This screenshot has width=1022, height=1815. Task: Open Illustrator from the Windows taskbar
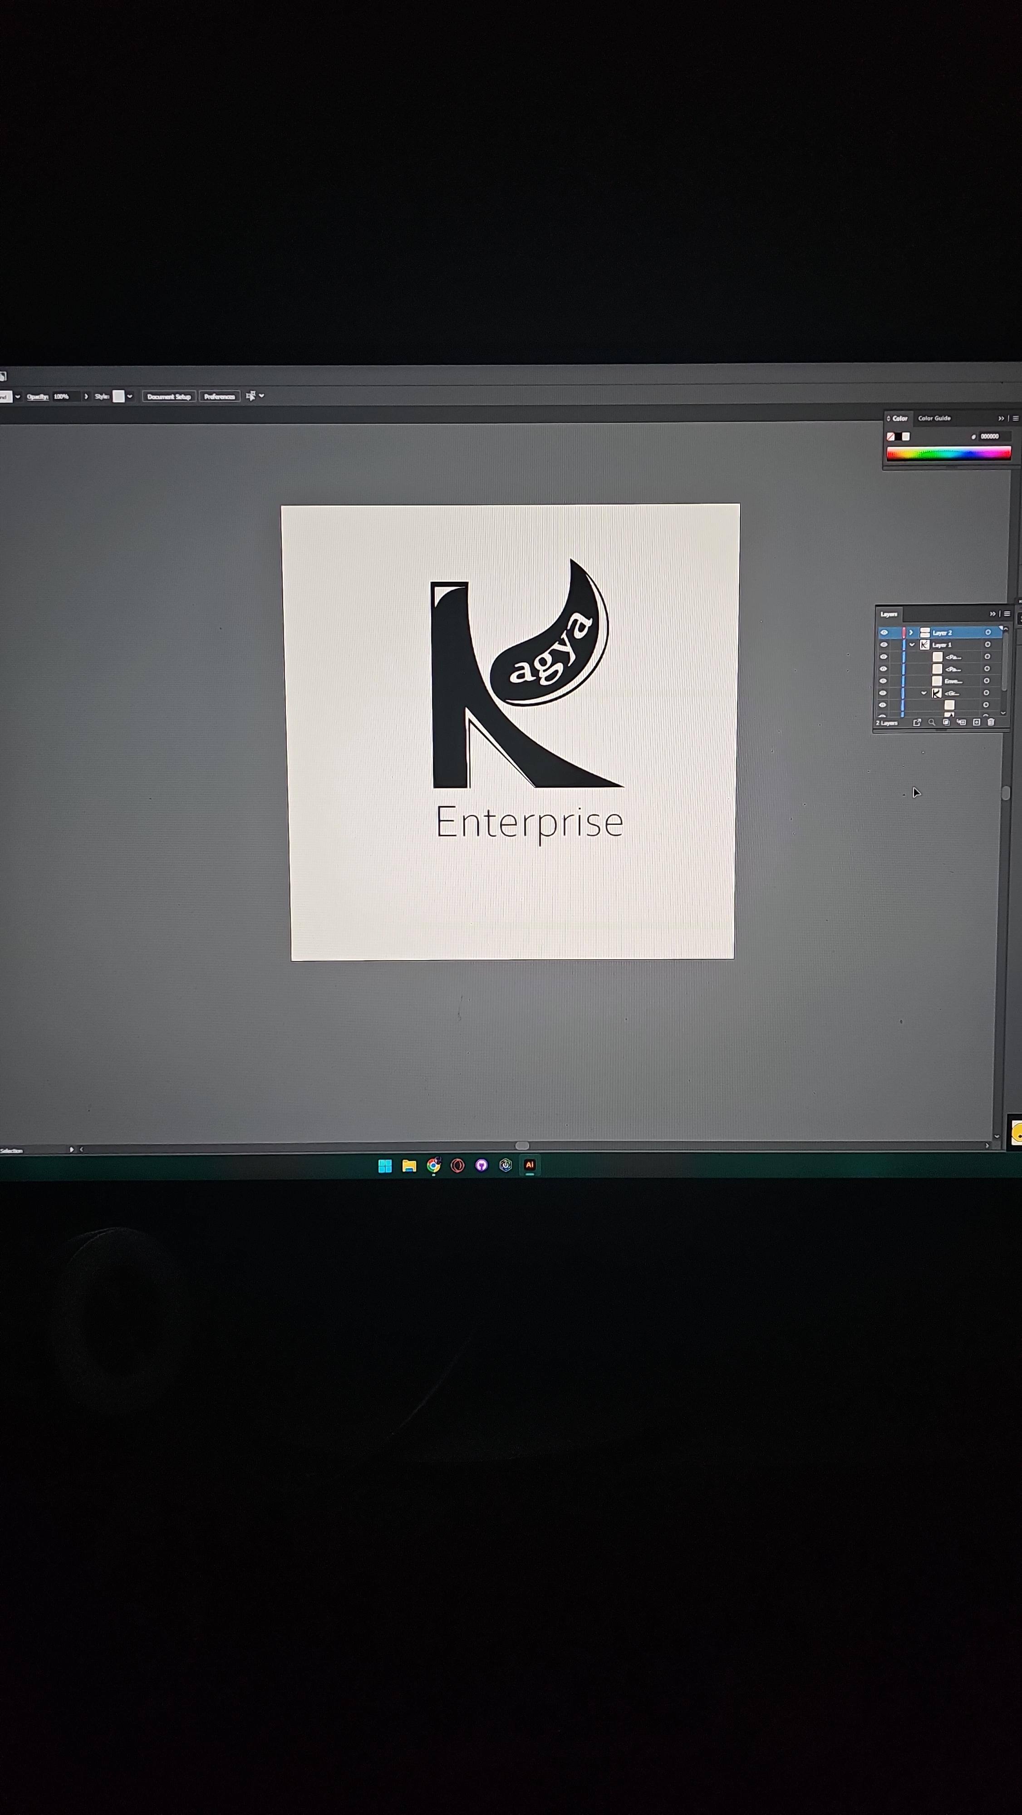point(529,1165)
